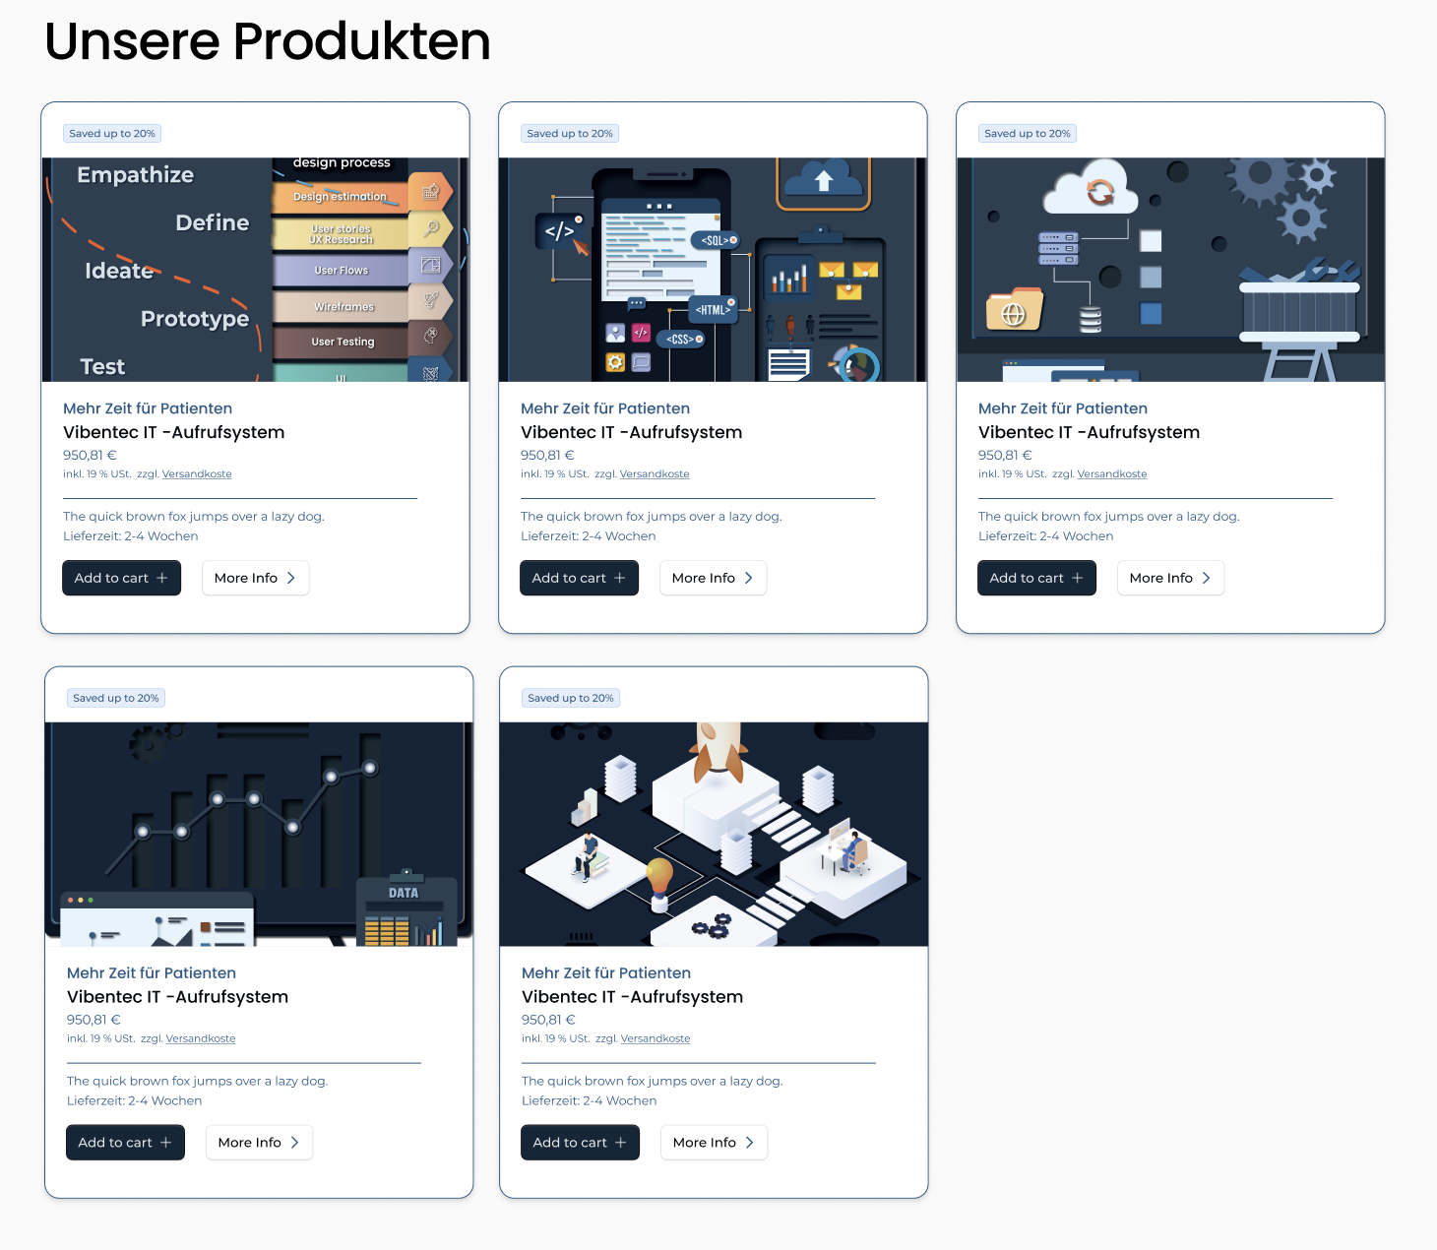Screen dimensions: 1437x1250
Task: Click plus icon in cloud sync card's cart button
Action: pyautogui.click(x=1078, y=578)
